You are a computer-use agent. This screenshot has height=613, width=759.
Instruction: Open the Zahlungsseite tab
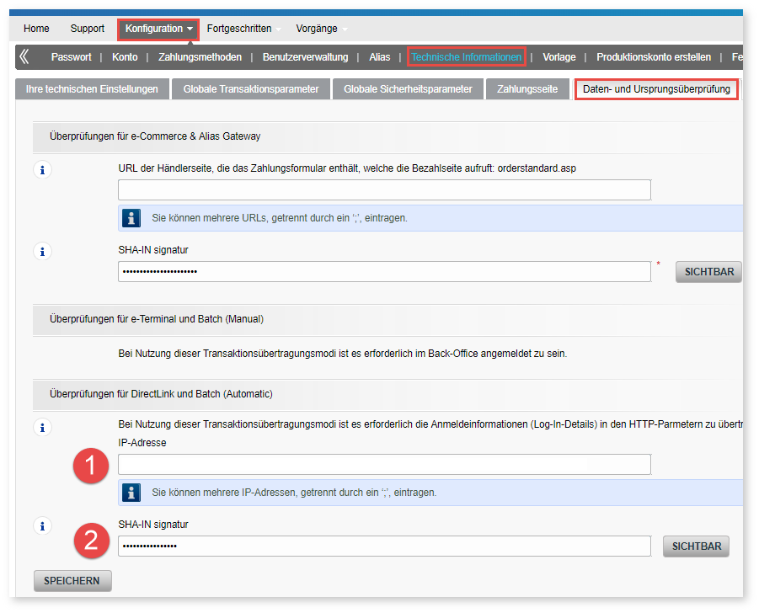tap(527, 89)
